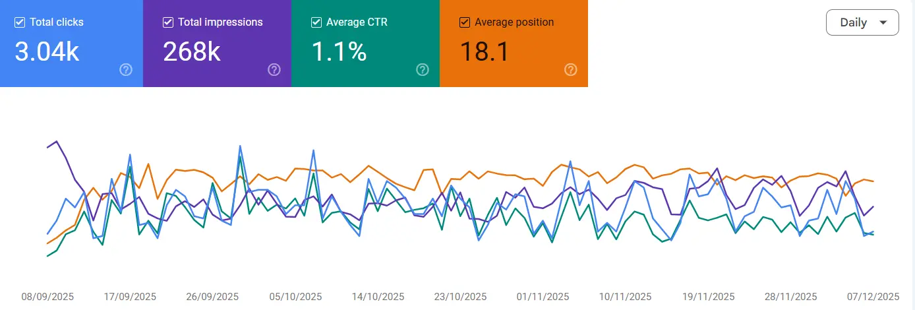Uncheck the Total clicks checkbox
The height and width of the screenshot is (310, 915).
[20, 22]
